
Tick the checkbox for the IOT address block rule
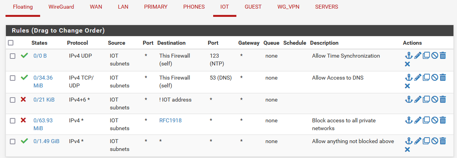(x=13, y=100)
